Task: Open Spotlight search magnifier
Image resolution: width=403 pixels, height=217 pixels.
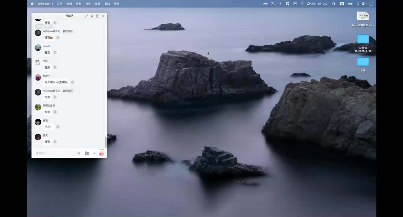Action: [x=358, y=4]
